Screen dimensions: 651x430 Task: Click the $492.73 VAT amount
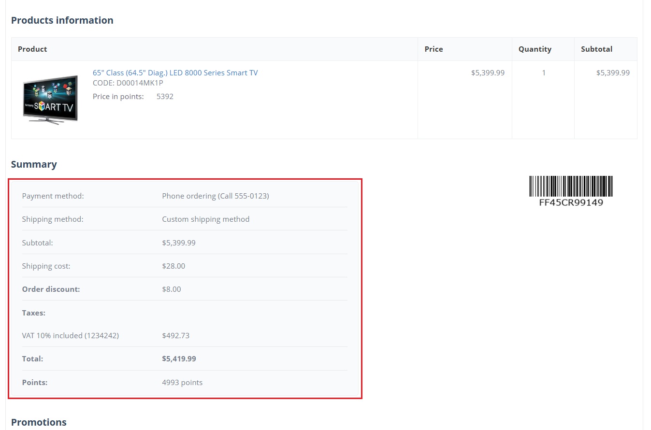175,336
